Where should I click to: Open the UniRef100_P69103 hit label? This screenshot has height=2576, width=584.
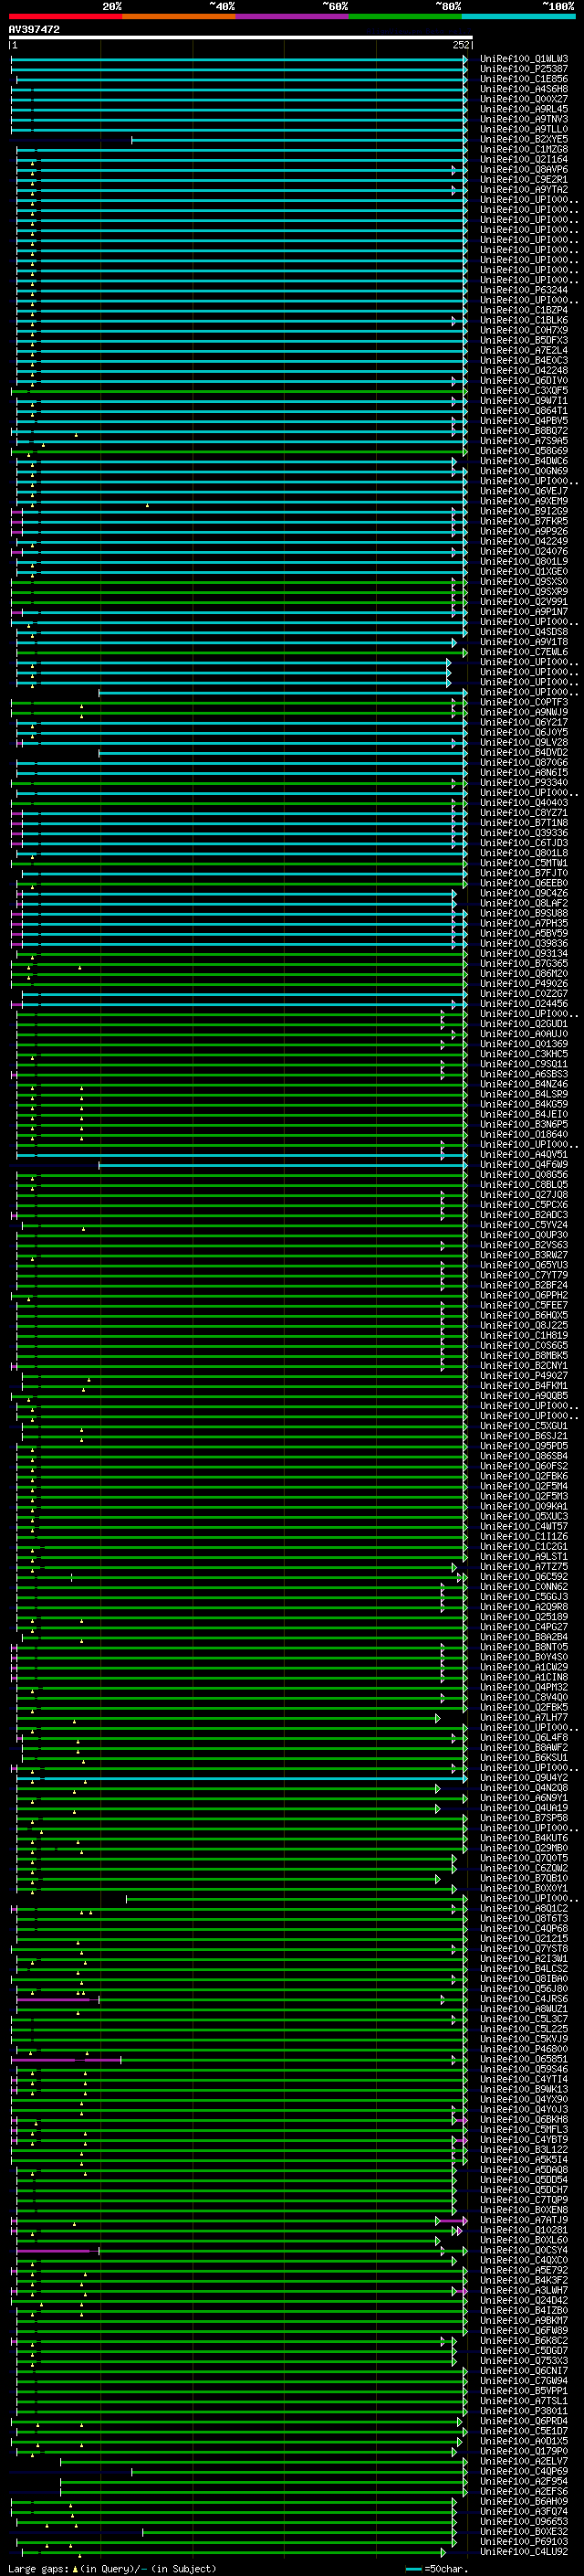click(x=523, y=2541)
